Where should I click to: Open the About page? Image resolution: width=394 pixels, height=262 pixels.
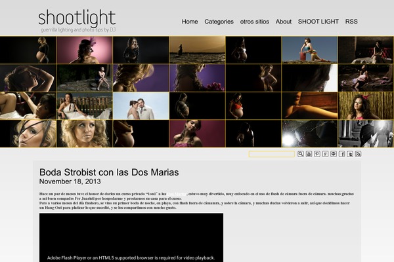tap(284, 22)
